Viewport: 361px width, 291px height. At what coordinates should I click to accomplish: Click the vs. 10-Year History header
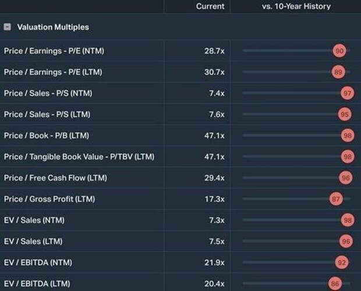296,6
